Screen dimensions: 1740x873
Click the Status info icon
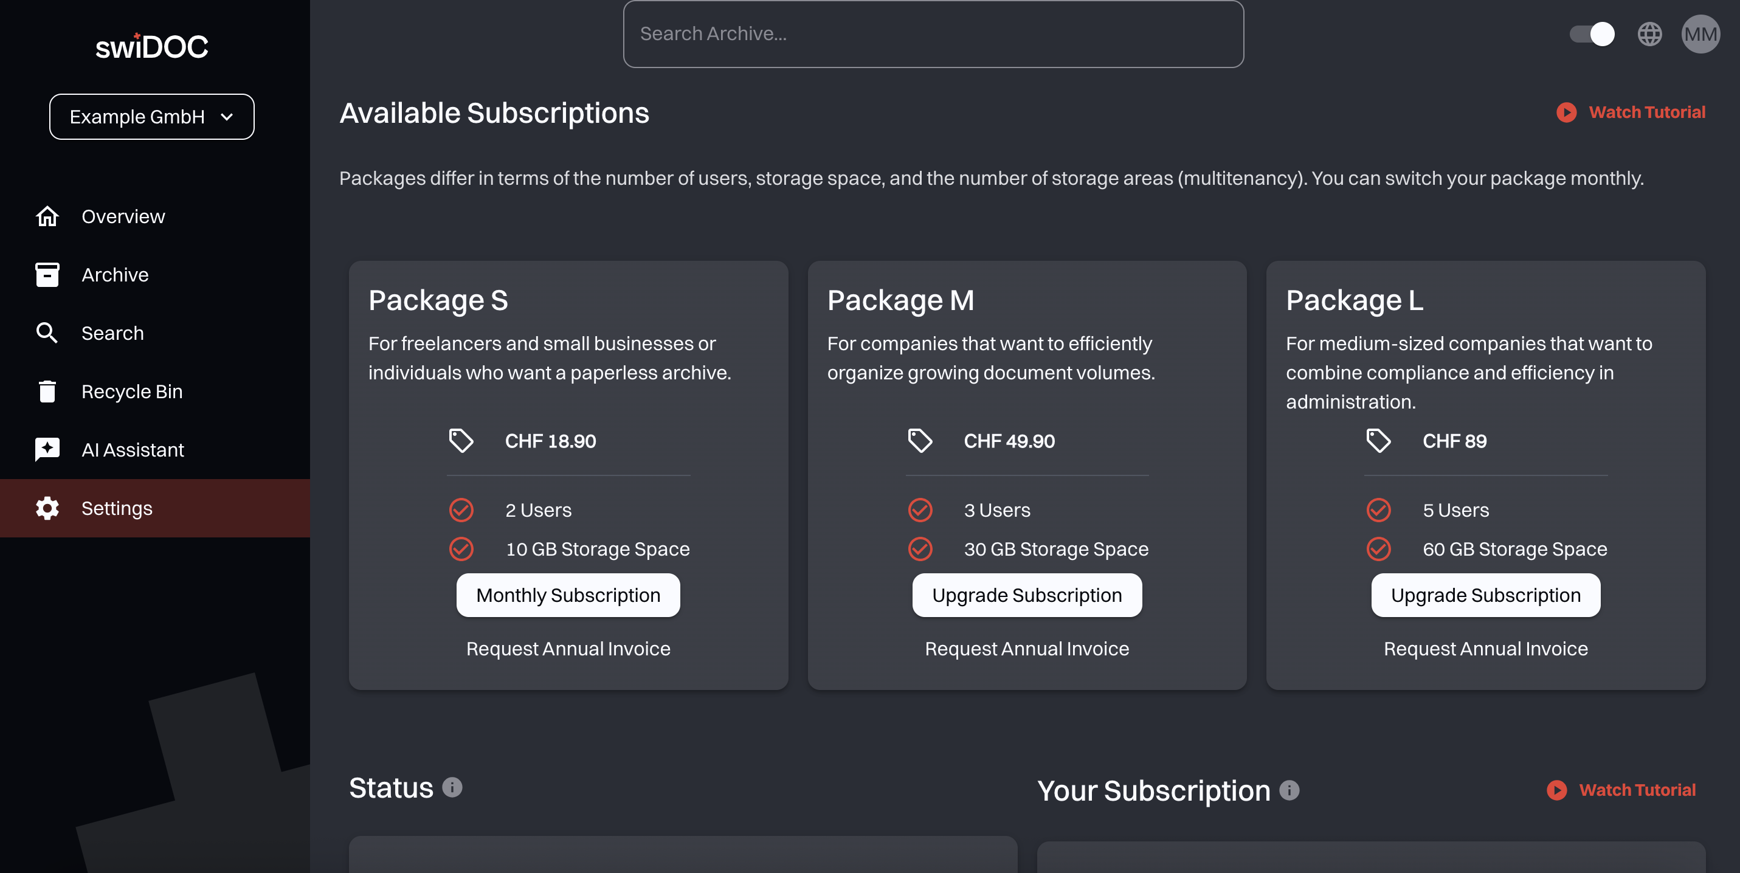(x=452, y=787)
